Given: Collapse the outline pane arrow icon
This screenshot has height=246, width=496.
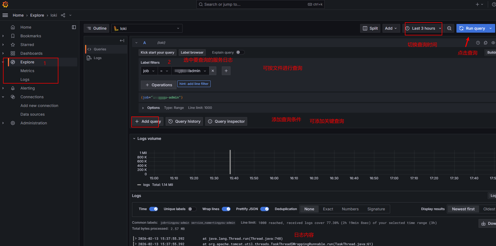Looking at the screenshot, I should [122, 41].
